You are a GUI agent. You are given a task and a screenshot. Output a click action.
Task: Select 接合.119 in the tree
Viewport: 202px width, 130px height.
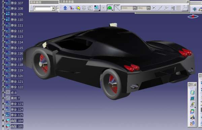click(17, 70)
